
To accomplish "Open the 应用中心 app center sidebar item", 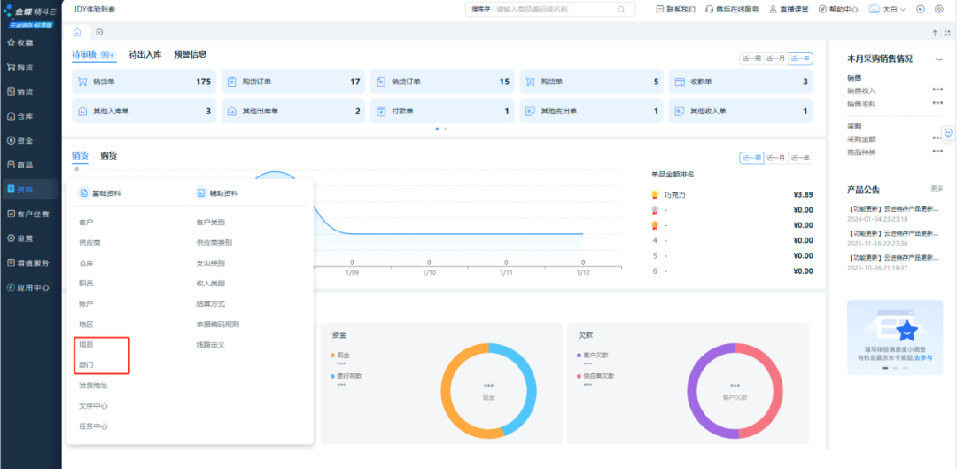I will pos(28,287).
